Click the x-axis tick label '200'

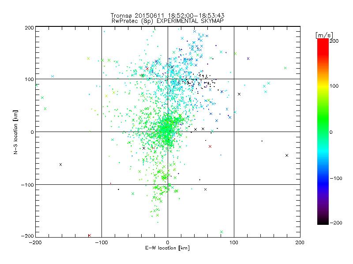point(300,242)
